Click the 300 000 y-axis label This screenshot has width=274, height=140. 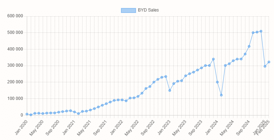pos(15,65)
